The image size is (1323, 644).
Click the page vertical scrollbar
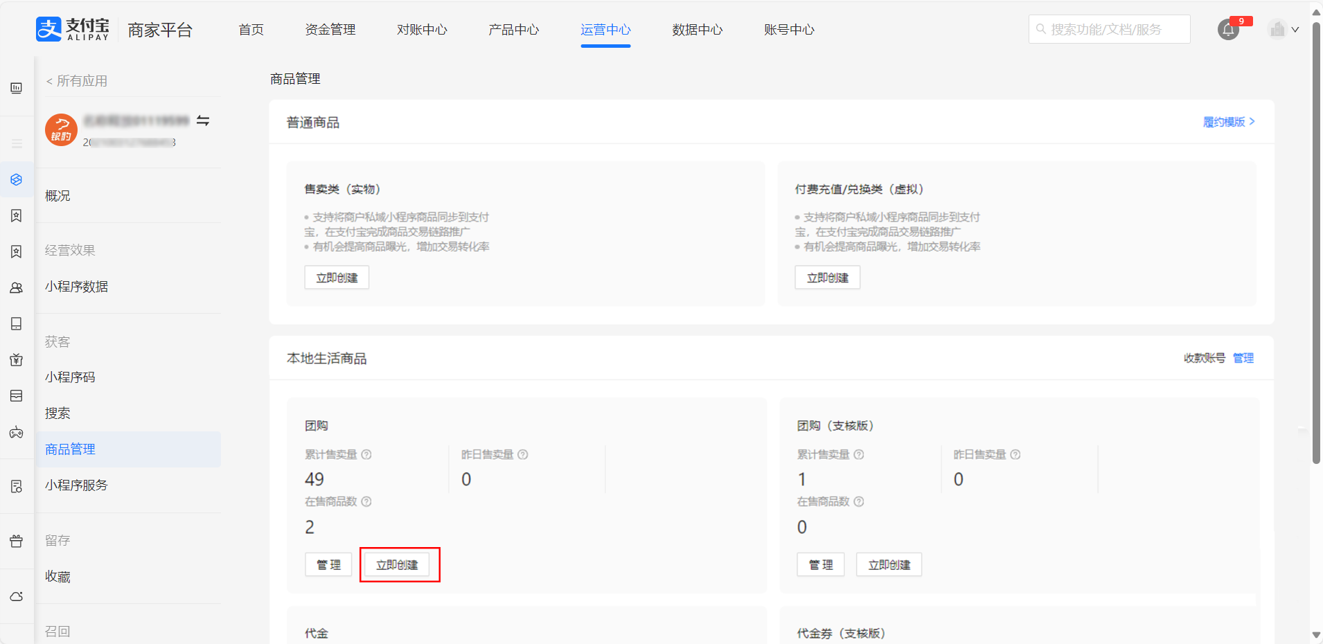1316,242
